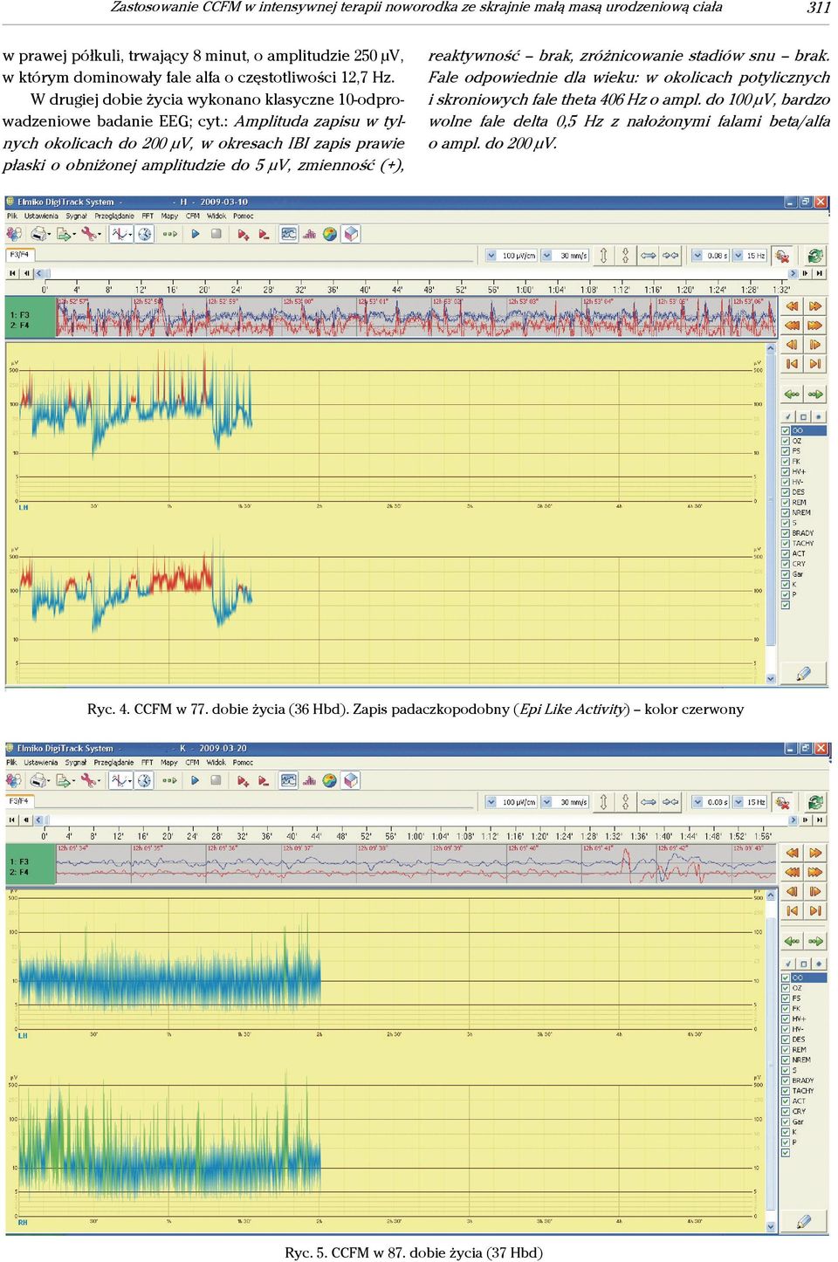Click histogram chart icon in upper 2009-03-10 window
Image resolution: width=838 pixels, height=1262 pixels.
tap(309, 234)
